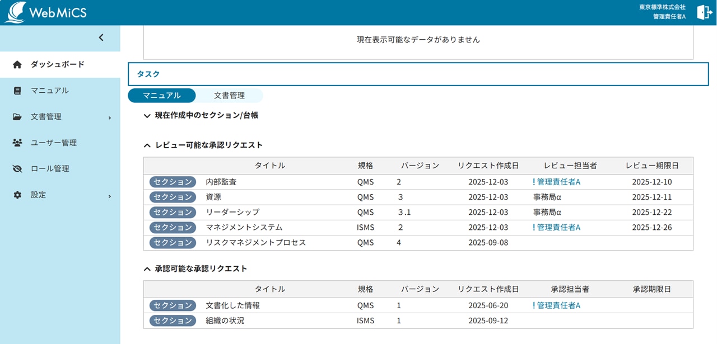
Task: Collapse レビュー可能な承認リクエスト section
Action: pyautogui.click(x=147, y=145)
